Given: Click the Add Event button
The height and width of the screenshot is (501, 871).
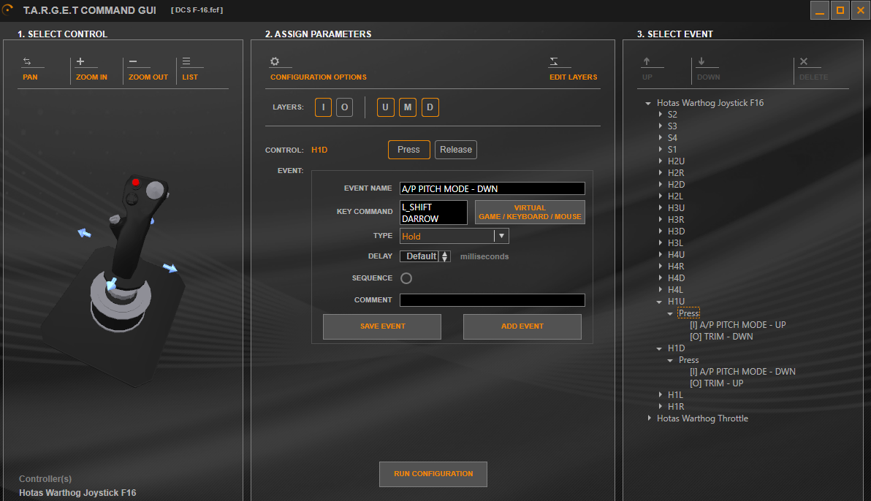Looking at the screenshot, I should point(522,326).
